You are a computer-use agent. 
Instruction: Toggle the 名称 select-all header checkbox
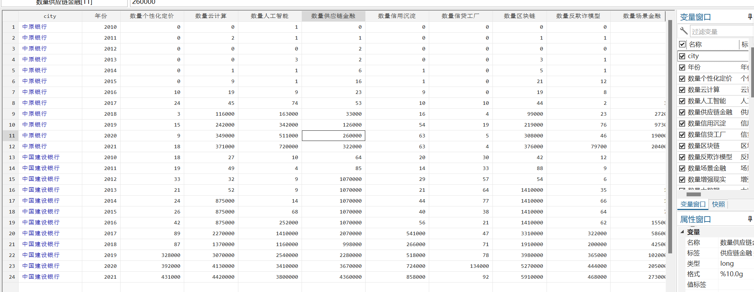tap(682, 44)
